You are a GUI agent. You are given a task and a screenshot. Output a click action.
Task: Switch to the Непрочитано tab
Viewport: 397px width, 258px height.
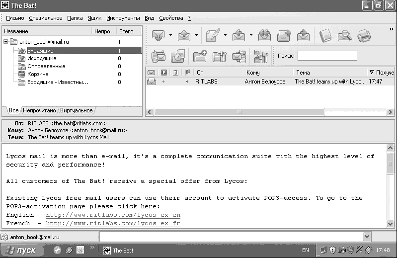pos(39,110)
